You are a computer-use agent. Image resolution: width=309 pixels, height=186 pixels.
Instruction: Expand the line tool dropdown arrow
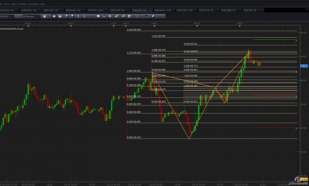[x=142, y=16]
